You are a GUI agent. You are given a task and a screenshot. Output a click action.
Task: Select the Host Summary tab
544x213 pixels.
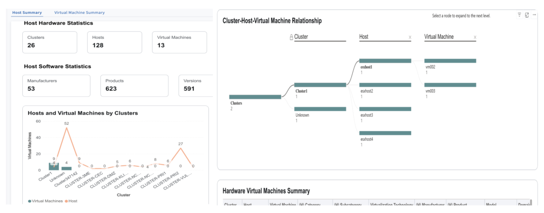pyautogui.click(x=27, y=12)
